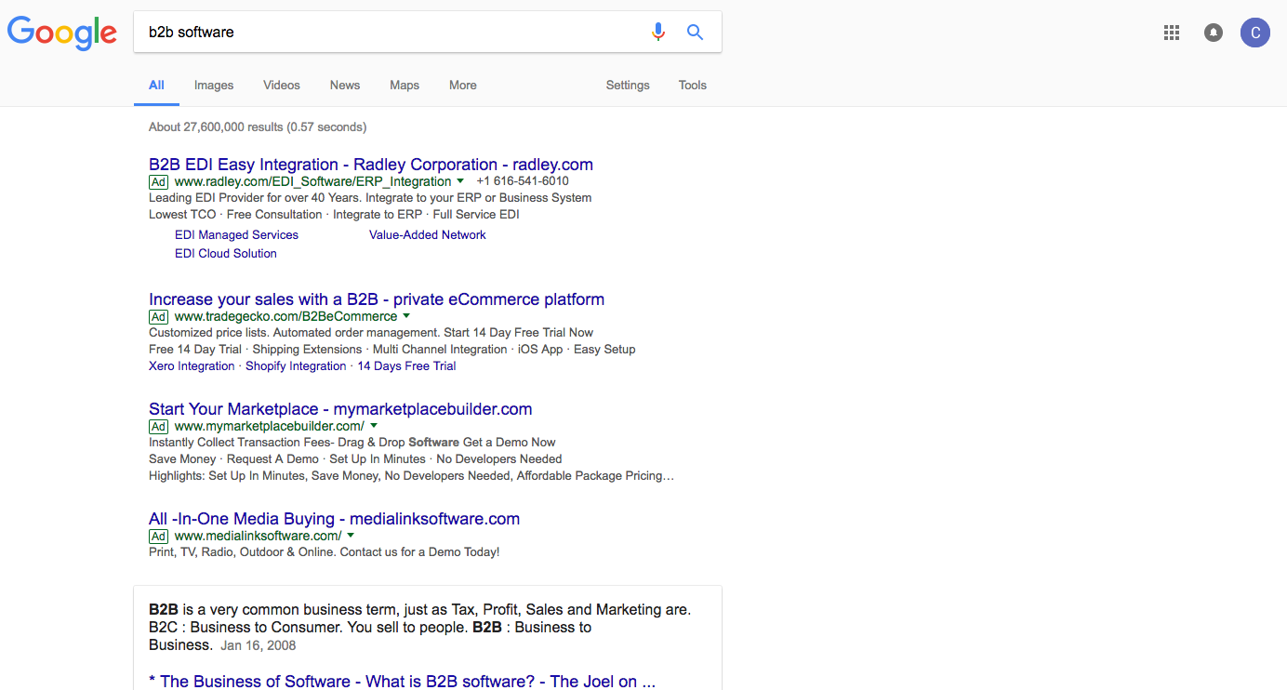This screenshot has width=1287, height=690.
Task: Click 'Instantly Collect Transaction Fees' description
Action: [x=352, y=443]
